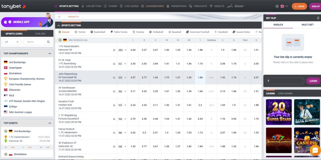This screenshot has width=321, height=160.
Task: Switch to the Live (96) tab
Action: (x=40, y=34)
